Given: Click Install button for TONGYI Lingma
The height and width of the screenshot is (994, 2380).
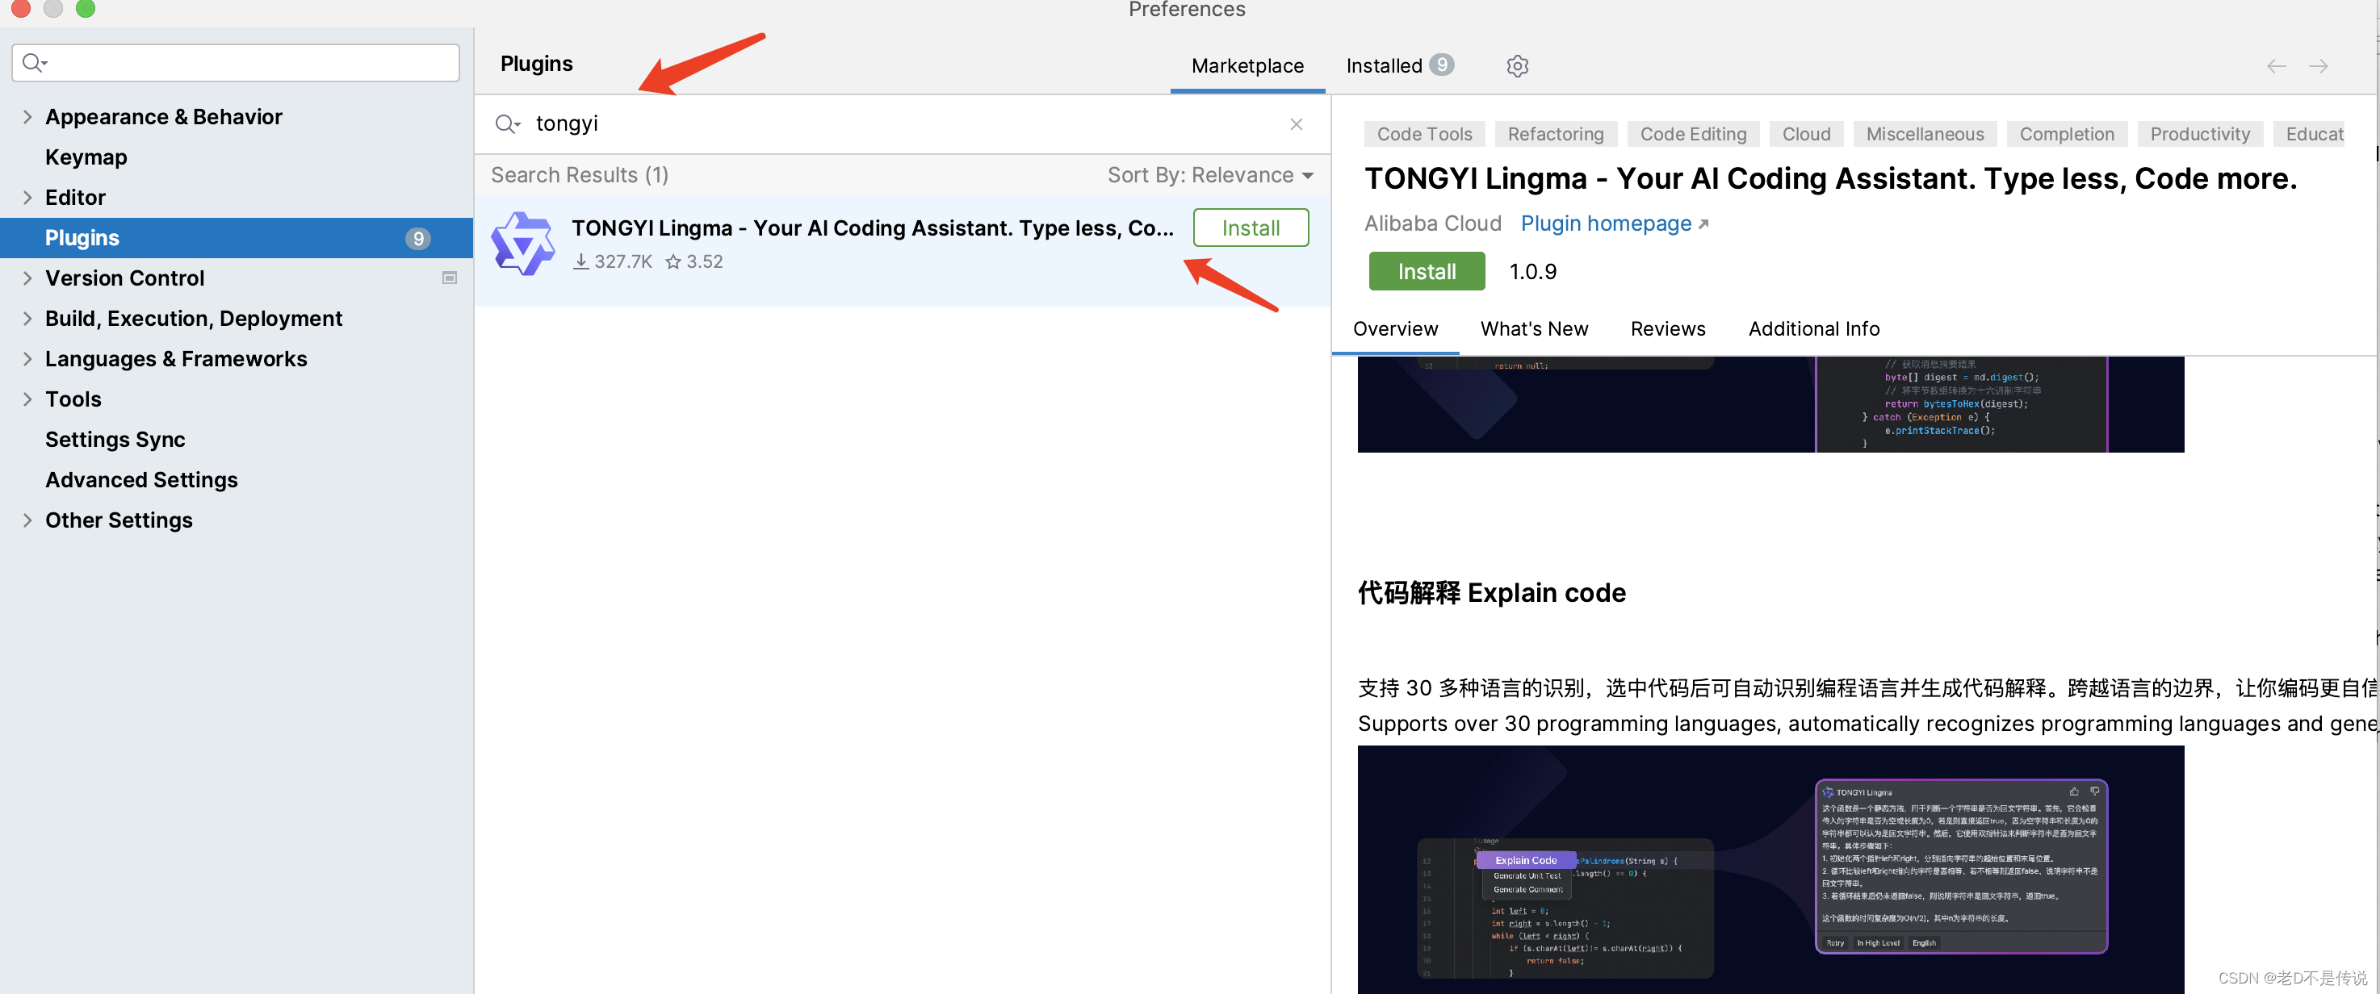Looking at the screenshot, I should pyautogui.click(x=1251, y=226).
